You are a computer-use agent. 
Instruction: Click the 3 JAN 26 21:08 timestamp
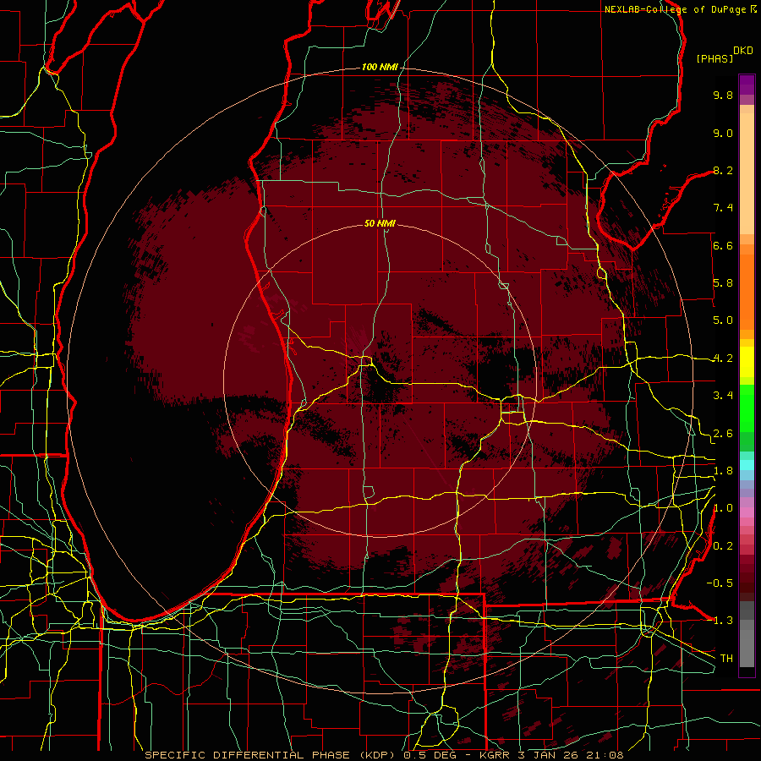tap(570, 755)
